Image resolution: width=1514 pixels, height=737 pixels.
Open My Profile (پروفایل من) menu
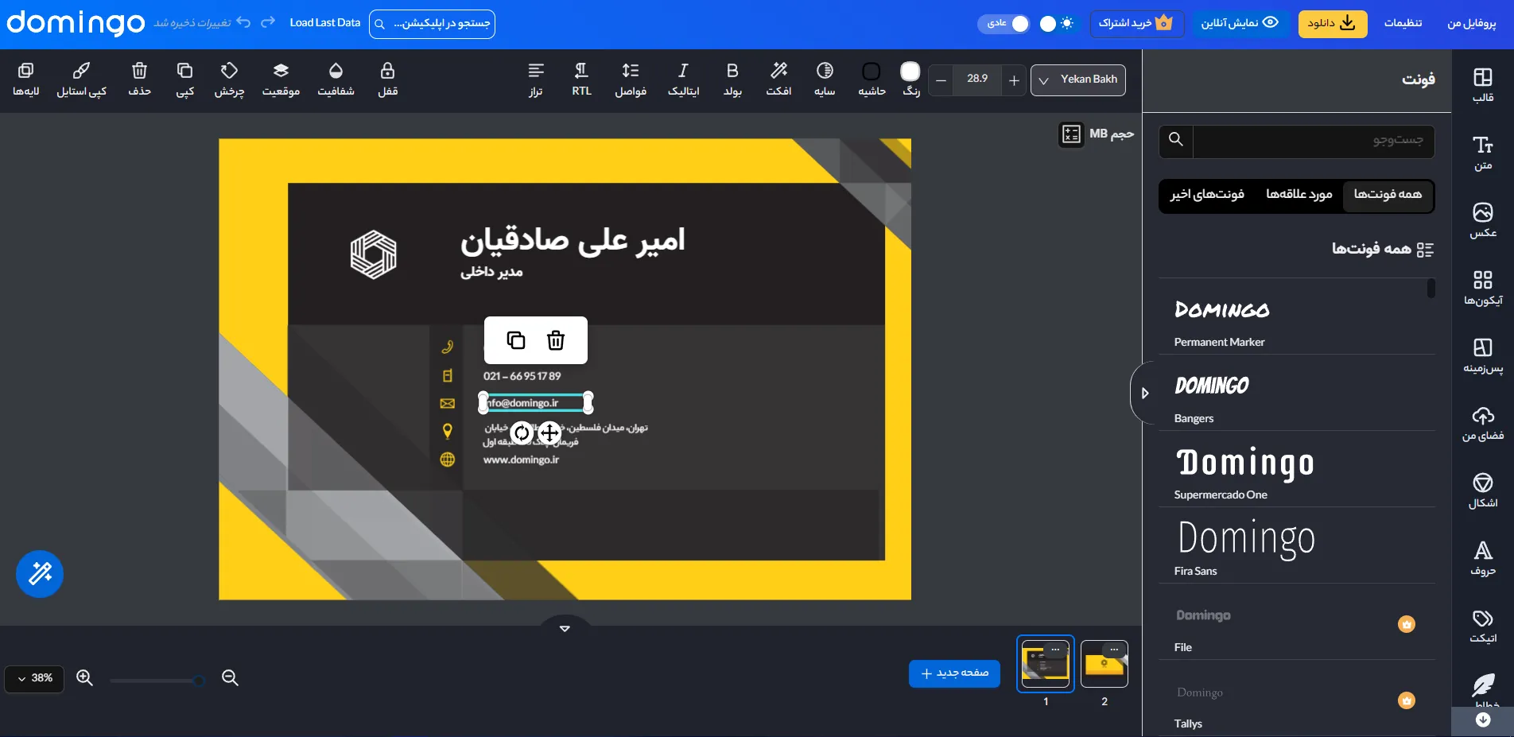[x=1471, y=23]
